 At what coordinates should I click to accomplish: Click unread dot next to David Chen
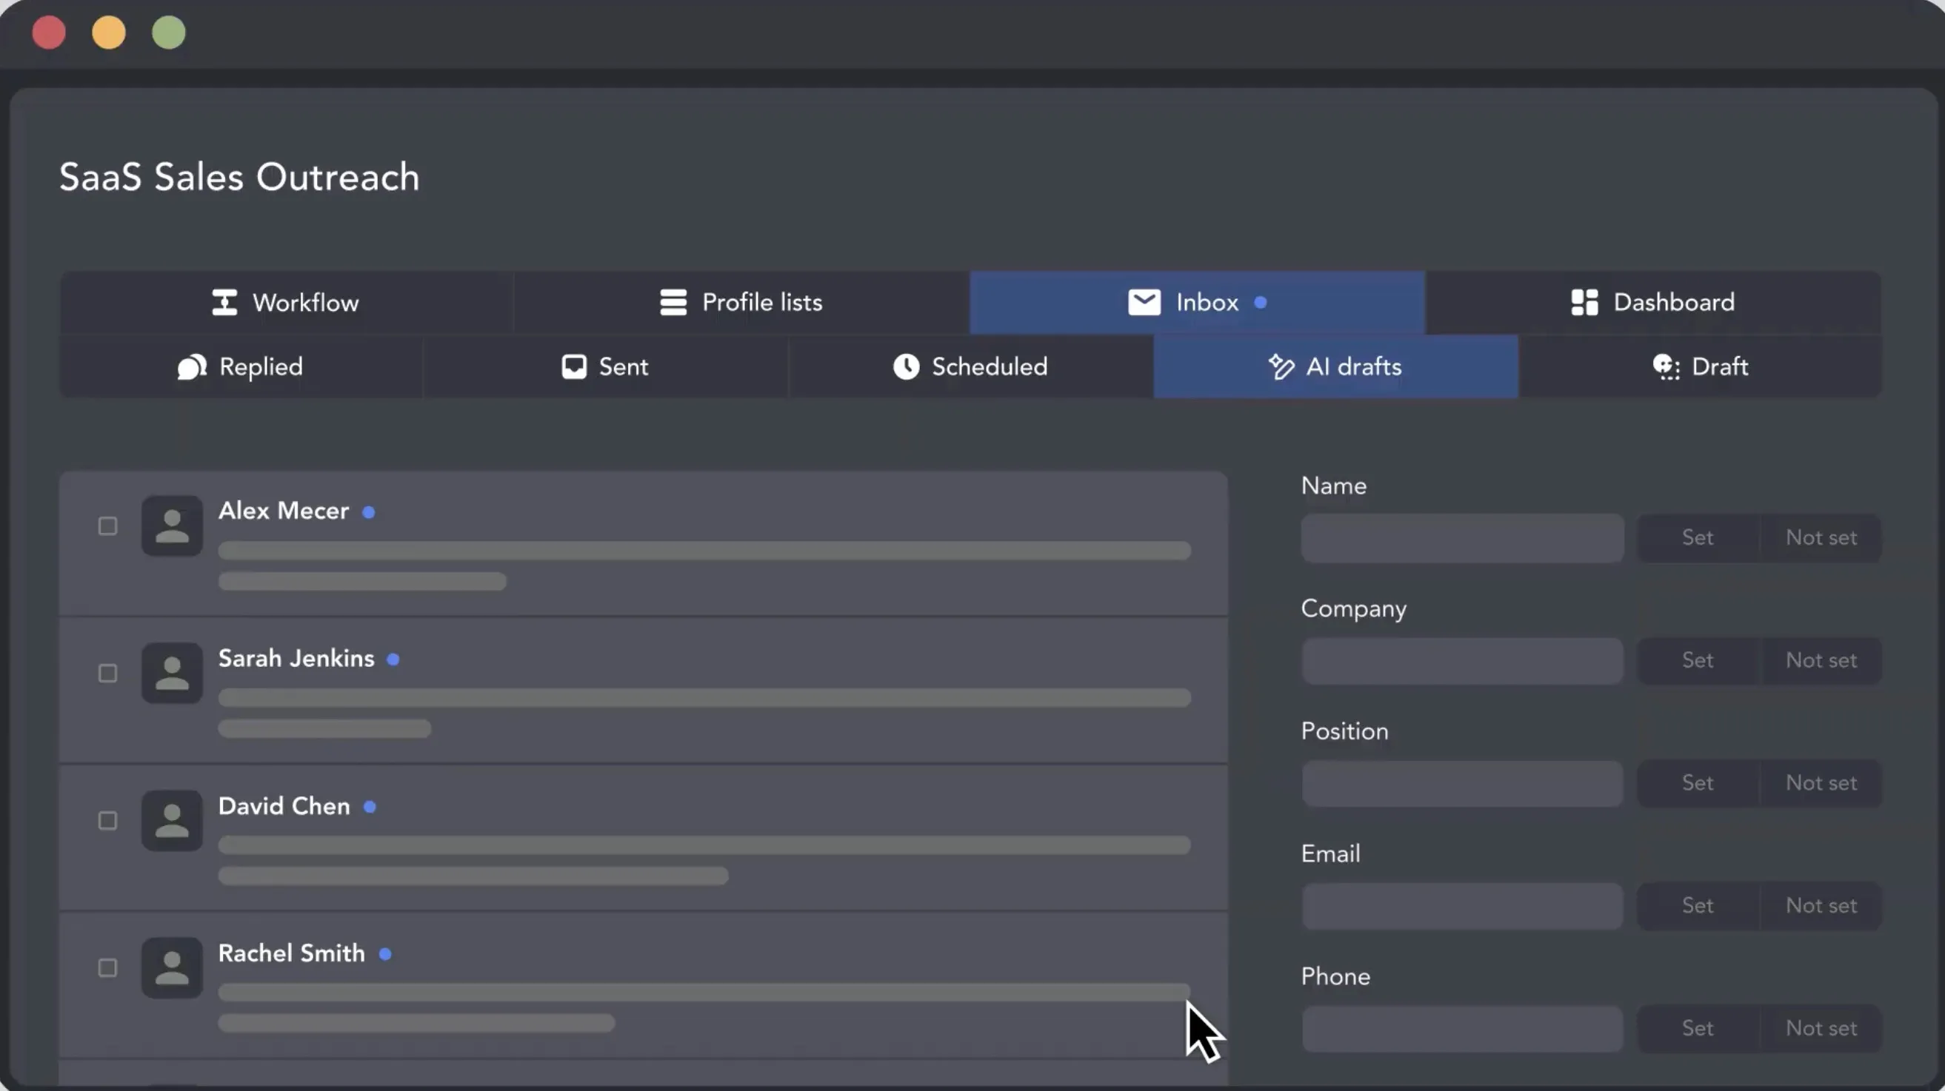369,808
